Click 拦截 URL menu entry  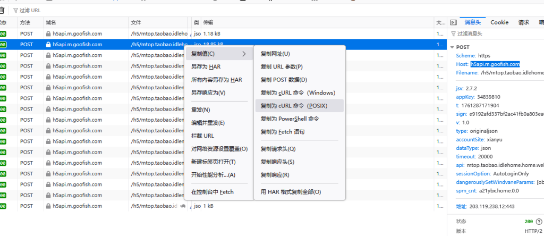(219, 136)
